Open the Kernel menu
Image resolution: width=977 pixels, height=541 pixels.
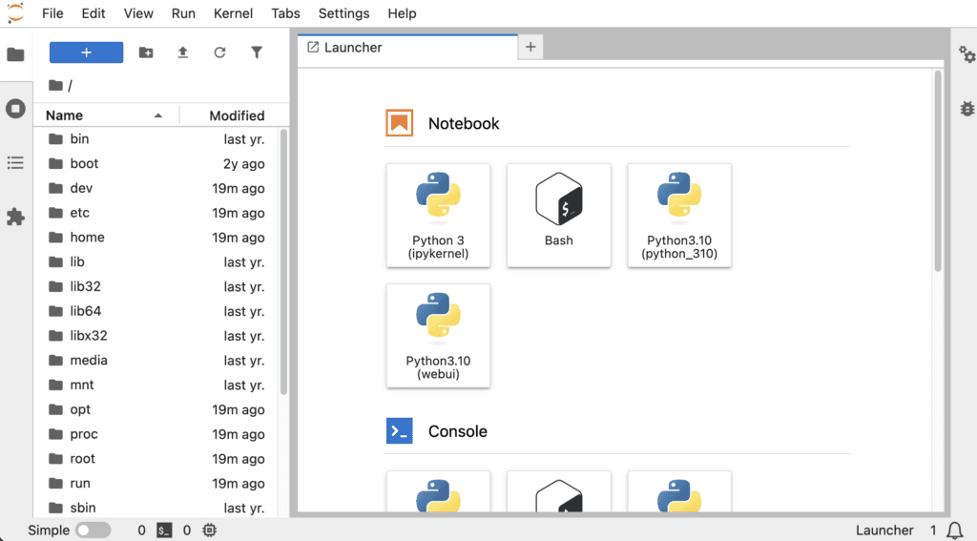tap(233, 13)
